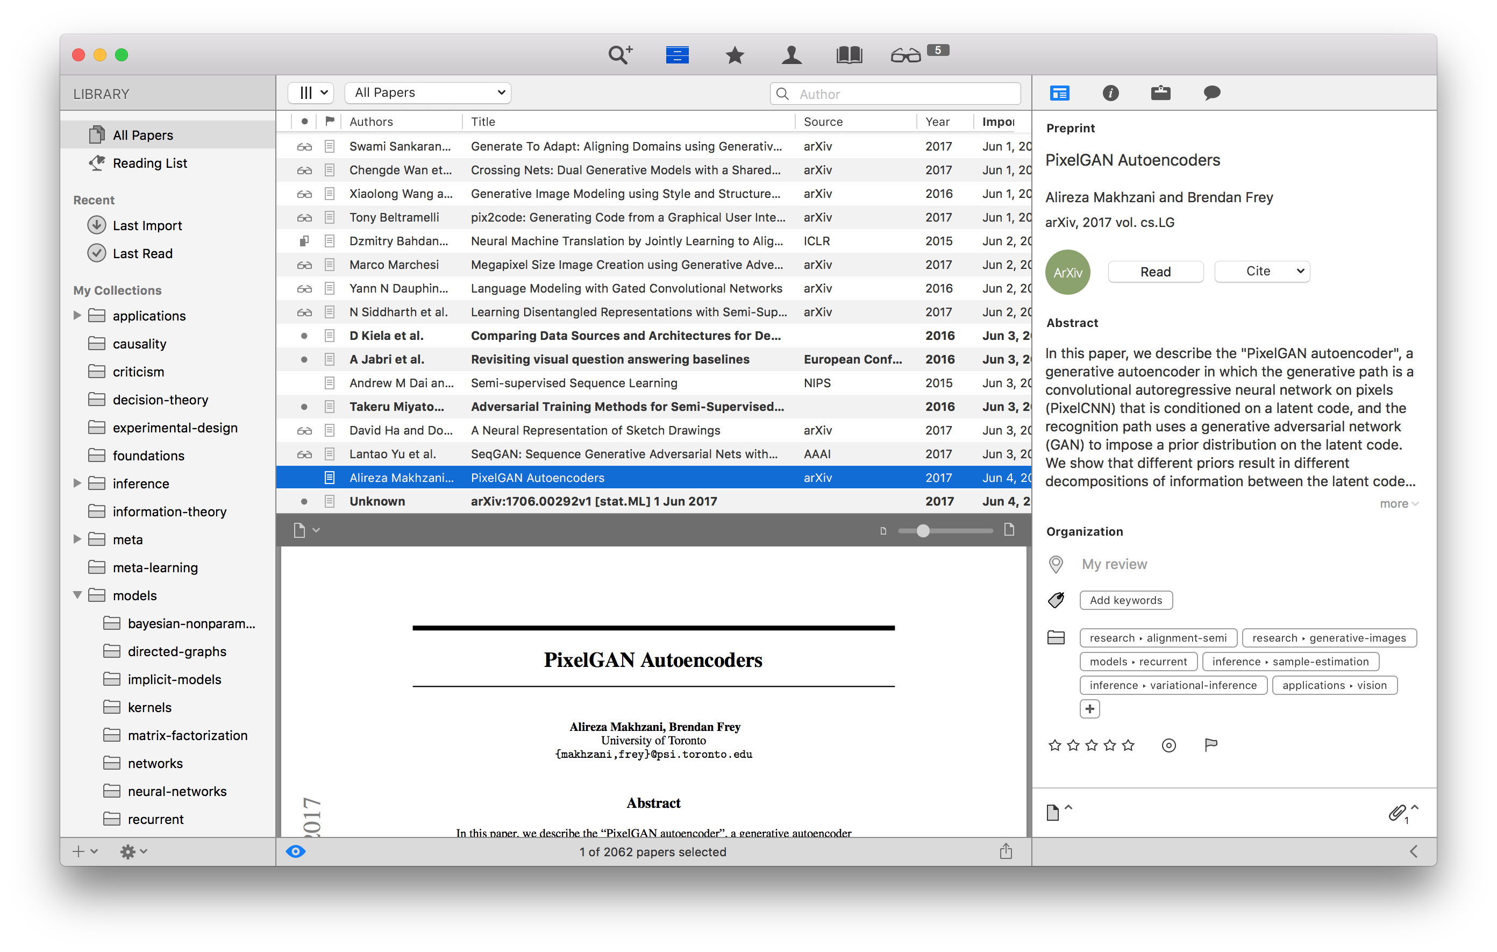Collapse the models collection

point(77,595)
